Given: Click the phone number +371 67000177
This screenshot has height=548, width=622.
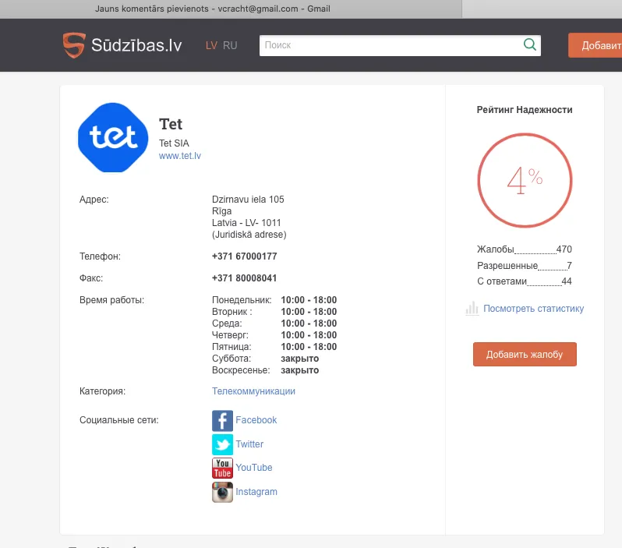Looking at the screenshot, I should [x=245, y=256].
